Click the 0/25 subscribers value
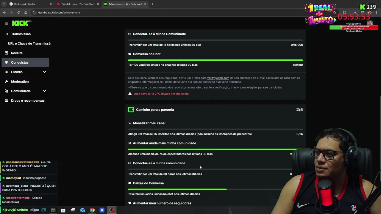This screenshot has width=381, height=214. tap(299, 134)
